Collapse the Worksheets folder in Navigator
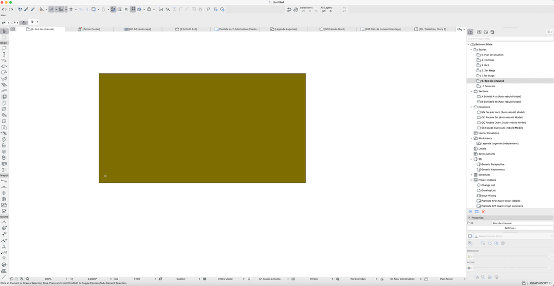Screen dimensions: 554x286 point(471,138)
